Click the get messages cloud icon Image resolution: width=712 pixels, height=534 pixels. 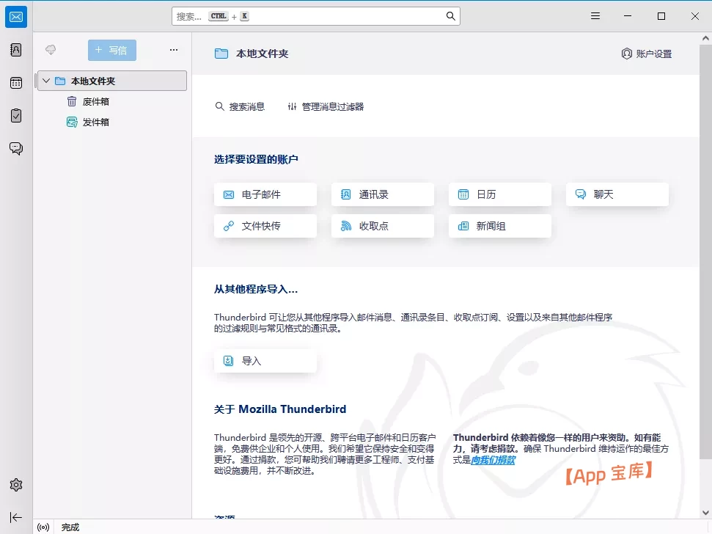point(50,50)
